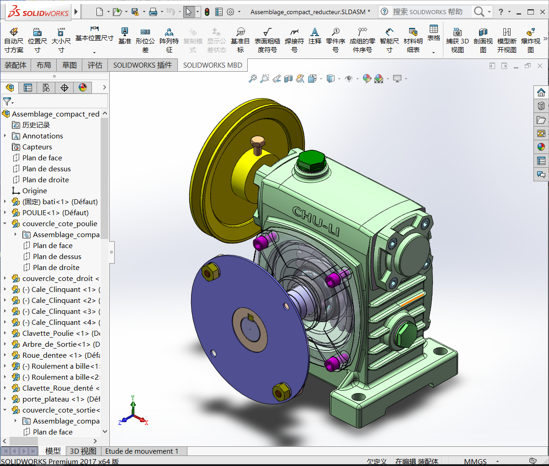The height and width of the screenshot is (466, 549).
Task: Expand the POULIE<1> component
Action: pyautogui.click(x=5, y=212)
